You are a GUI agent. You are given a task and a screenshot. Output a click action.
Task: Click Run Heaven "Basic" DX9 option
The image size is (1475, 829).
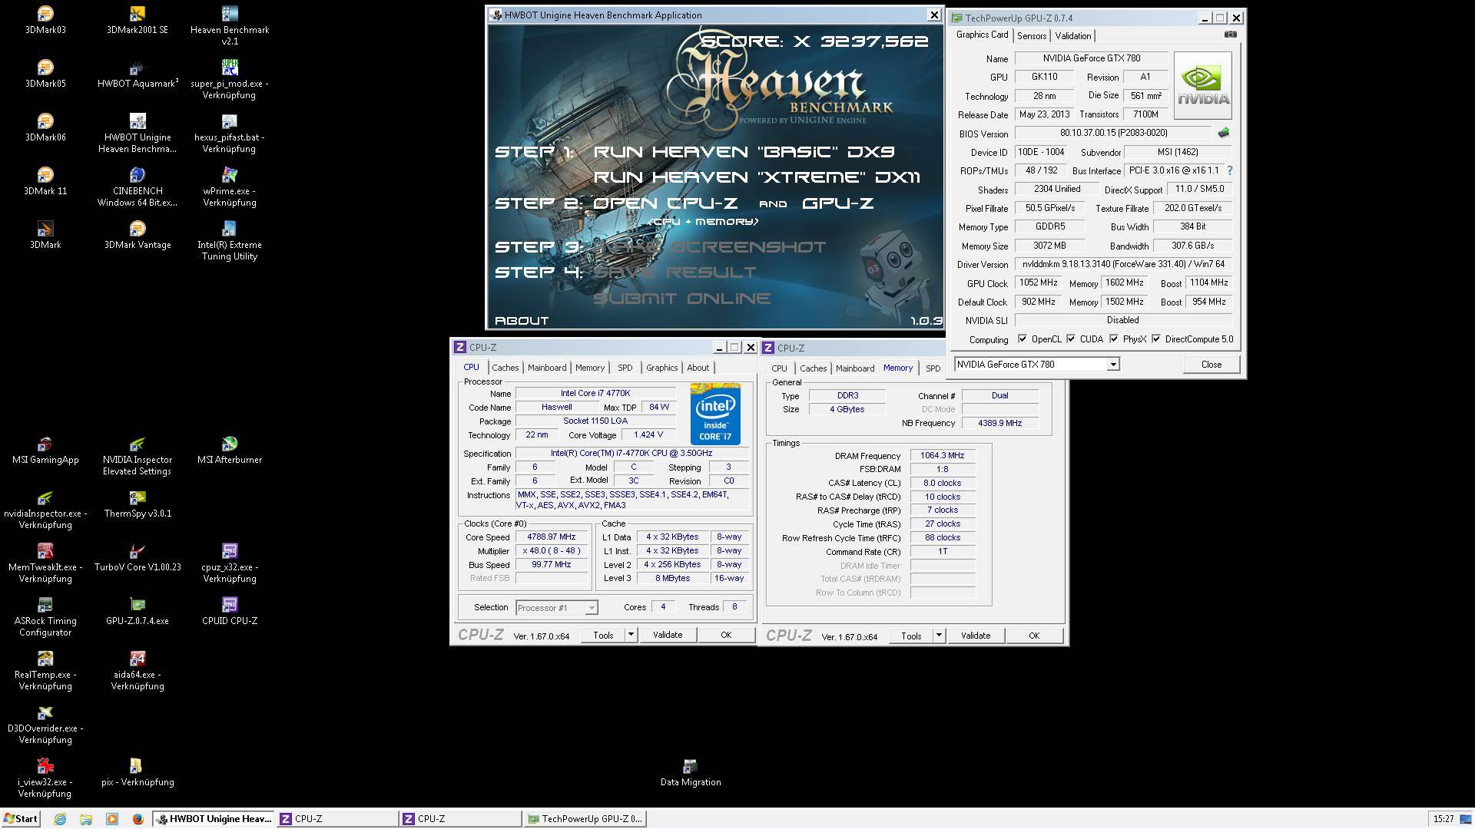tap(744, 152)
